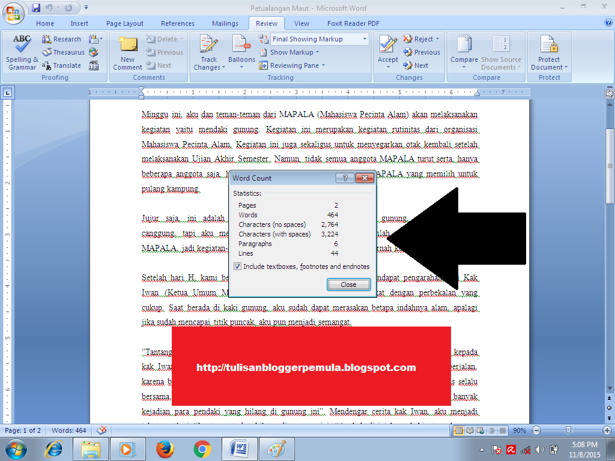This screenshot has height=461, width=615.
Task: Expand Reviewing Pane dropdown arrow
Action: (x=323, y=65)
